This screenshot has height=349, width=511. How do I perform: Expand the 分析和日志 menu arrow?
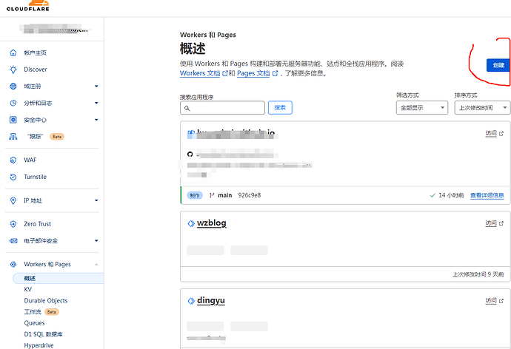(96, 103)
